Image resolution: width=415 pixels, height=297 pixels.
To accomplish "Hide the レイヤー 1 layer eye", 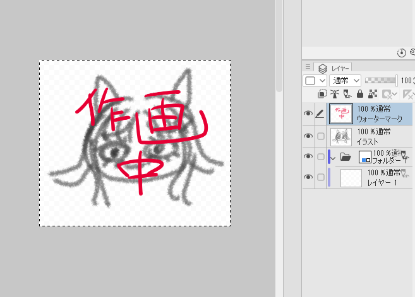I will (x=308, y=177).
